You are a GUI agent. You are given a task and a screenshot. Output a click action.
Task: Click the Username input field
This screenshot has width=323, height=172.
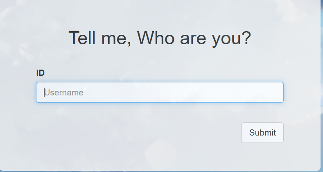coord(160,93)
